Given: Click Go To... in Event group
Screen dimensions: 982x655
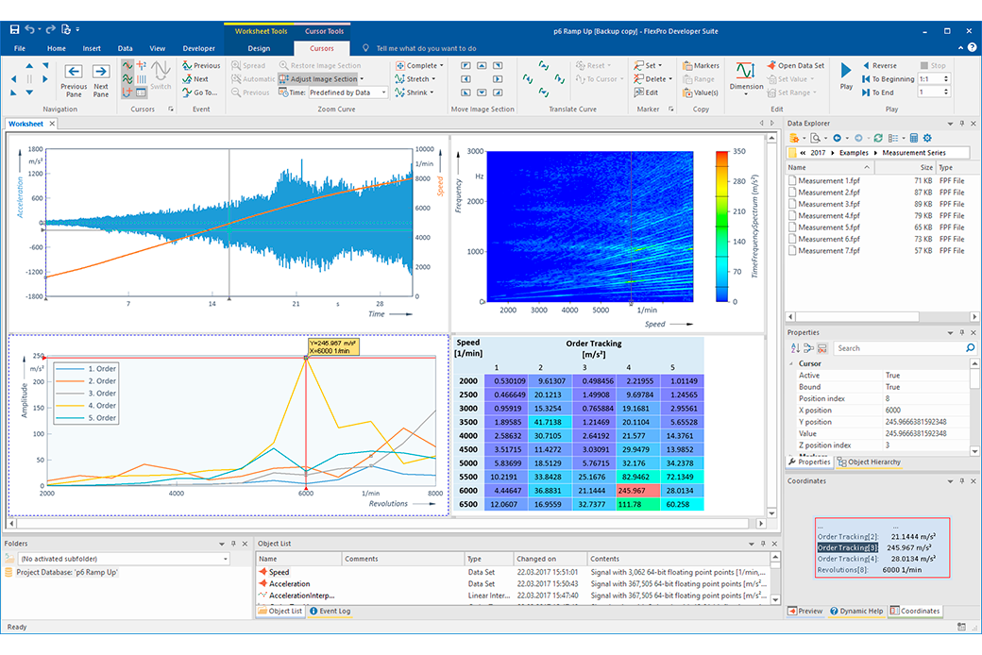Looking at the screenshot, I should click(200, 92).
